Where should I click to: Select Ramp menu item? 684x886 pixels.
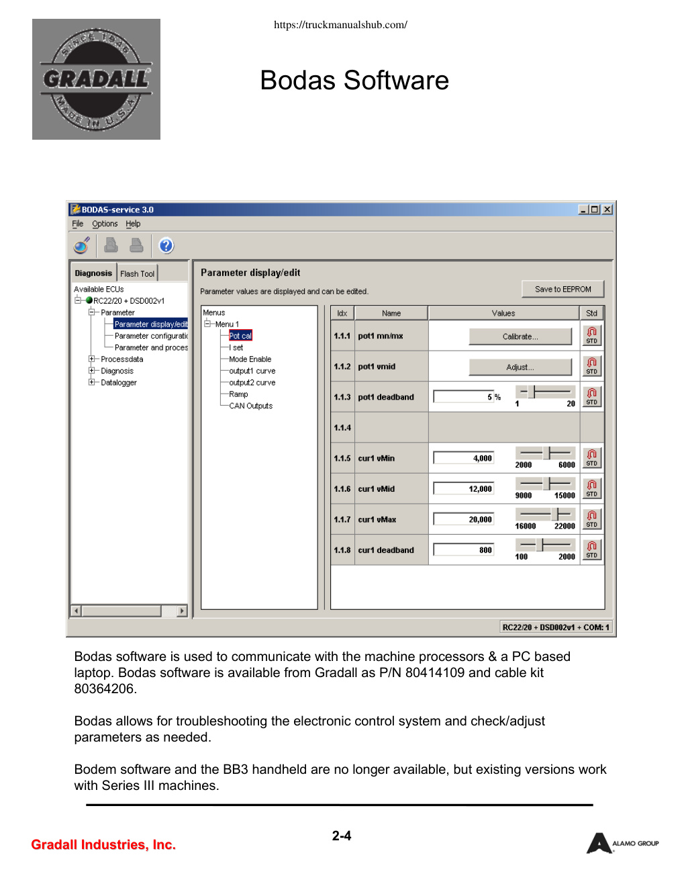[238, 394]
